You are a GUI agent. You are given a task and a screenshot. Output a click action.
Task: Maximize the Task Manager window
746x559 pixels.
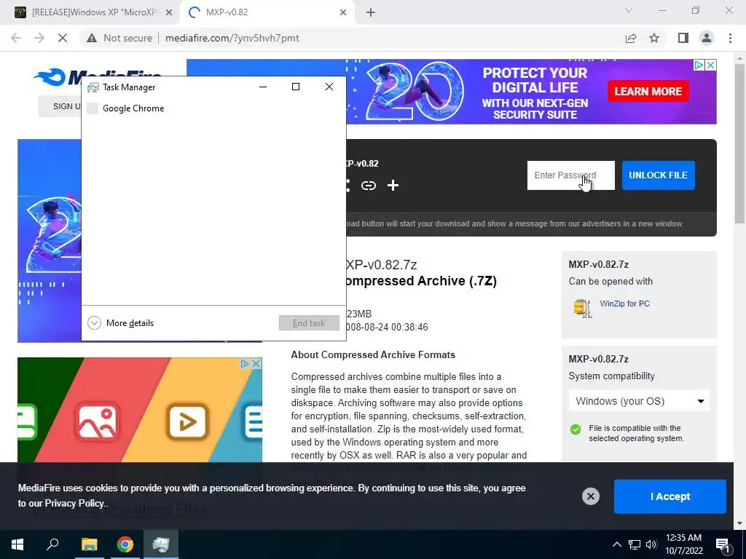pyautogui.click(x=296, y=87)
